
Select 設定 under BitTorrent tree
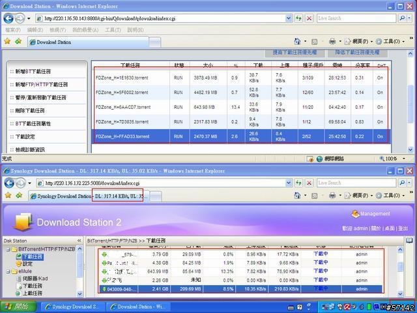coord(27,264)
